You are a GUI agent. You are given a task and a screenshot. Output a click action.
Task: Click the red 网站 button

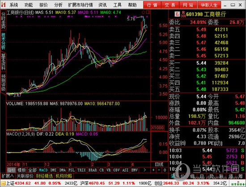click(188, 5)
